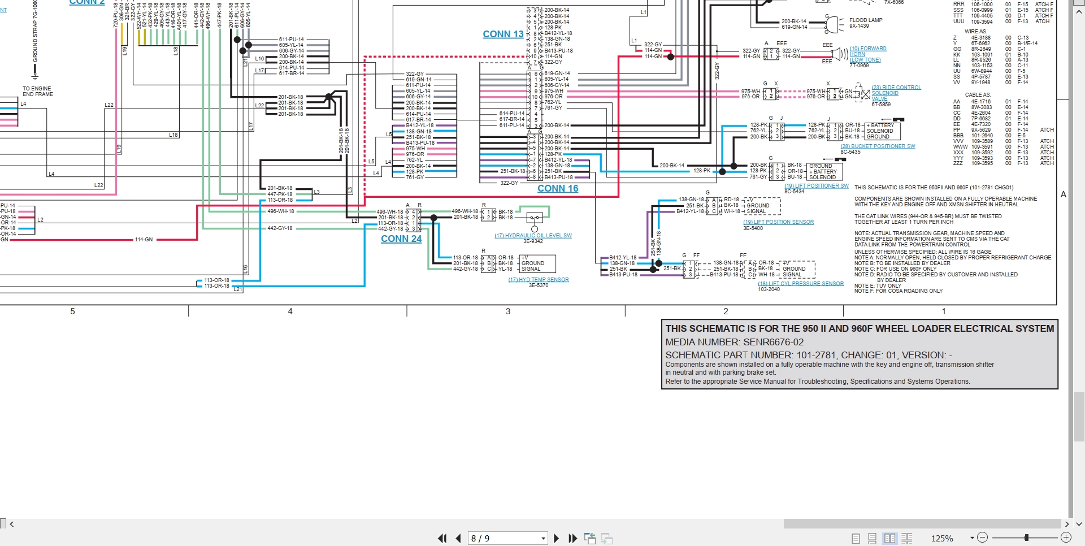Click the zoom out minus button
Image resolution: width=1085 pixels, height=546 pixels.
pyautogui.click(x=982, y=538)
